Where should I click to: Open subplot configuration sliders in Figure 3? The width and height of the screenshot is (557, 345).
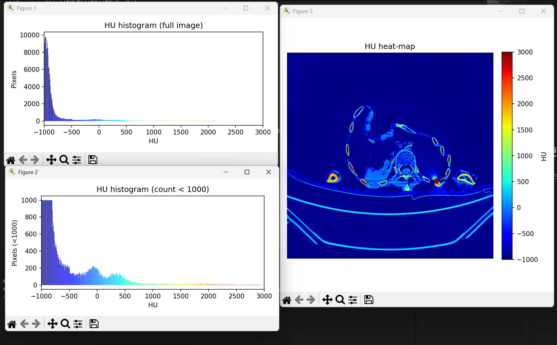tap(353, 300)
